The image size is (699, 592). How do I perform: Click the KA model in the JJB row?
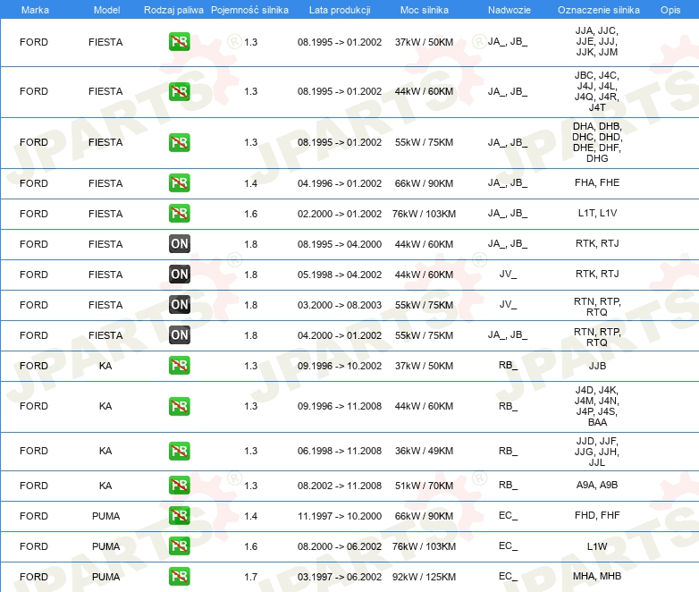[105, 366]
